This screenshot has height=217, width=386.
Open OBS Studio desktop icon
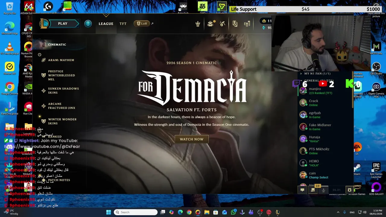click(376, 68)
